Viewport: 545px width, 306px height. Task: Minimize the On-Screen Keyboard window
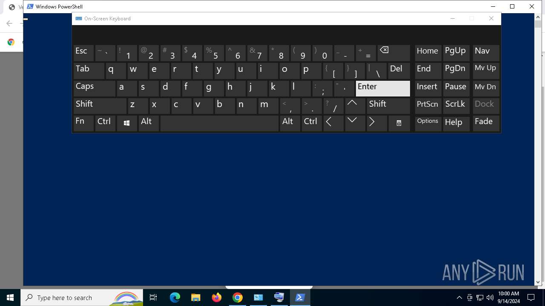(453, 18)
